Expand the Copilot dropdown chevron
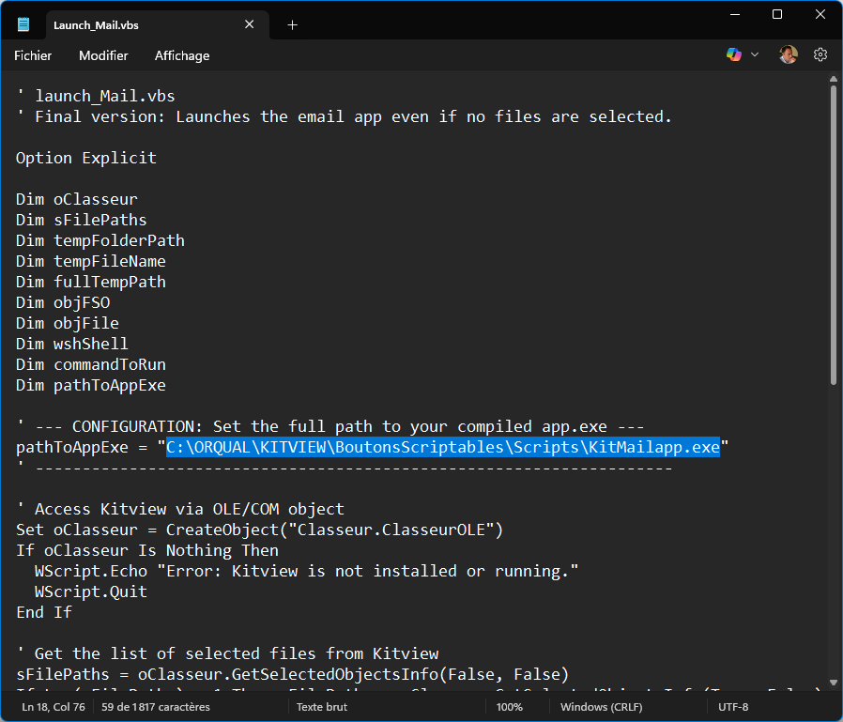The width and height of the screenshot is (843, 722). (755, 55)
